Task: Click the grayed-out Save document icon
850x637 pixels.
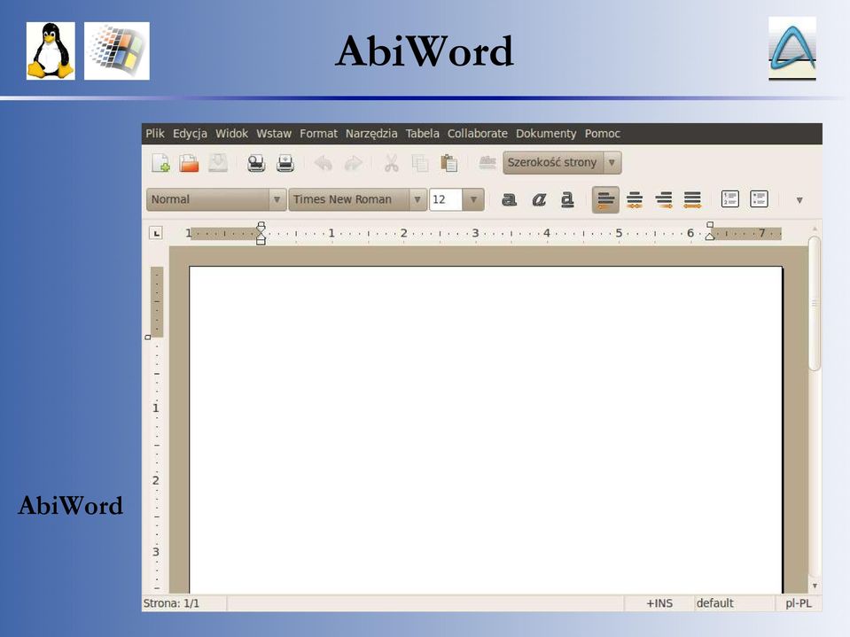Action: [x=218, y=163]
